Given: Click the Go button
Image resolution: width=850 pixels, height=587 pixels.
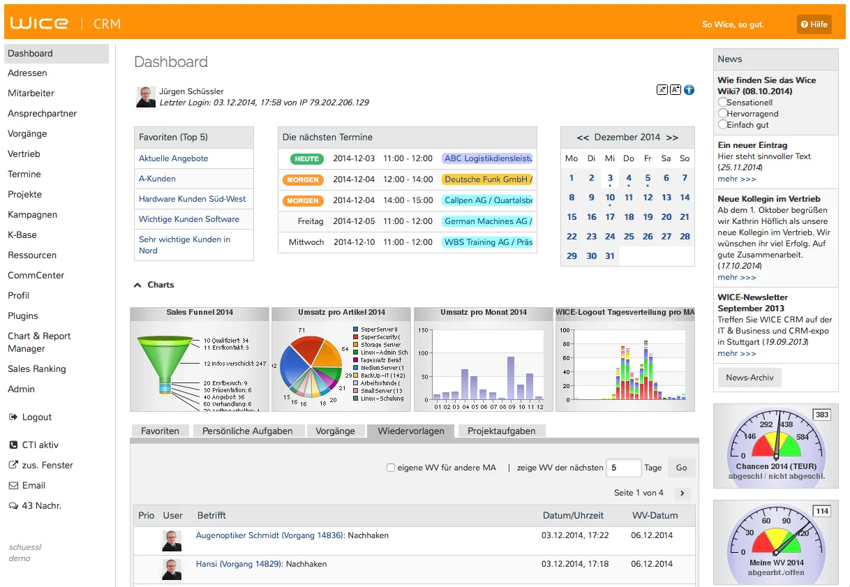Looking at the screenshot, I should click(682, 468).
